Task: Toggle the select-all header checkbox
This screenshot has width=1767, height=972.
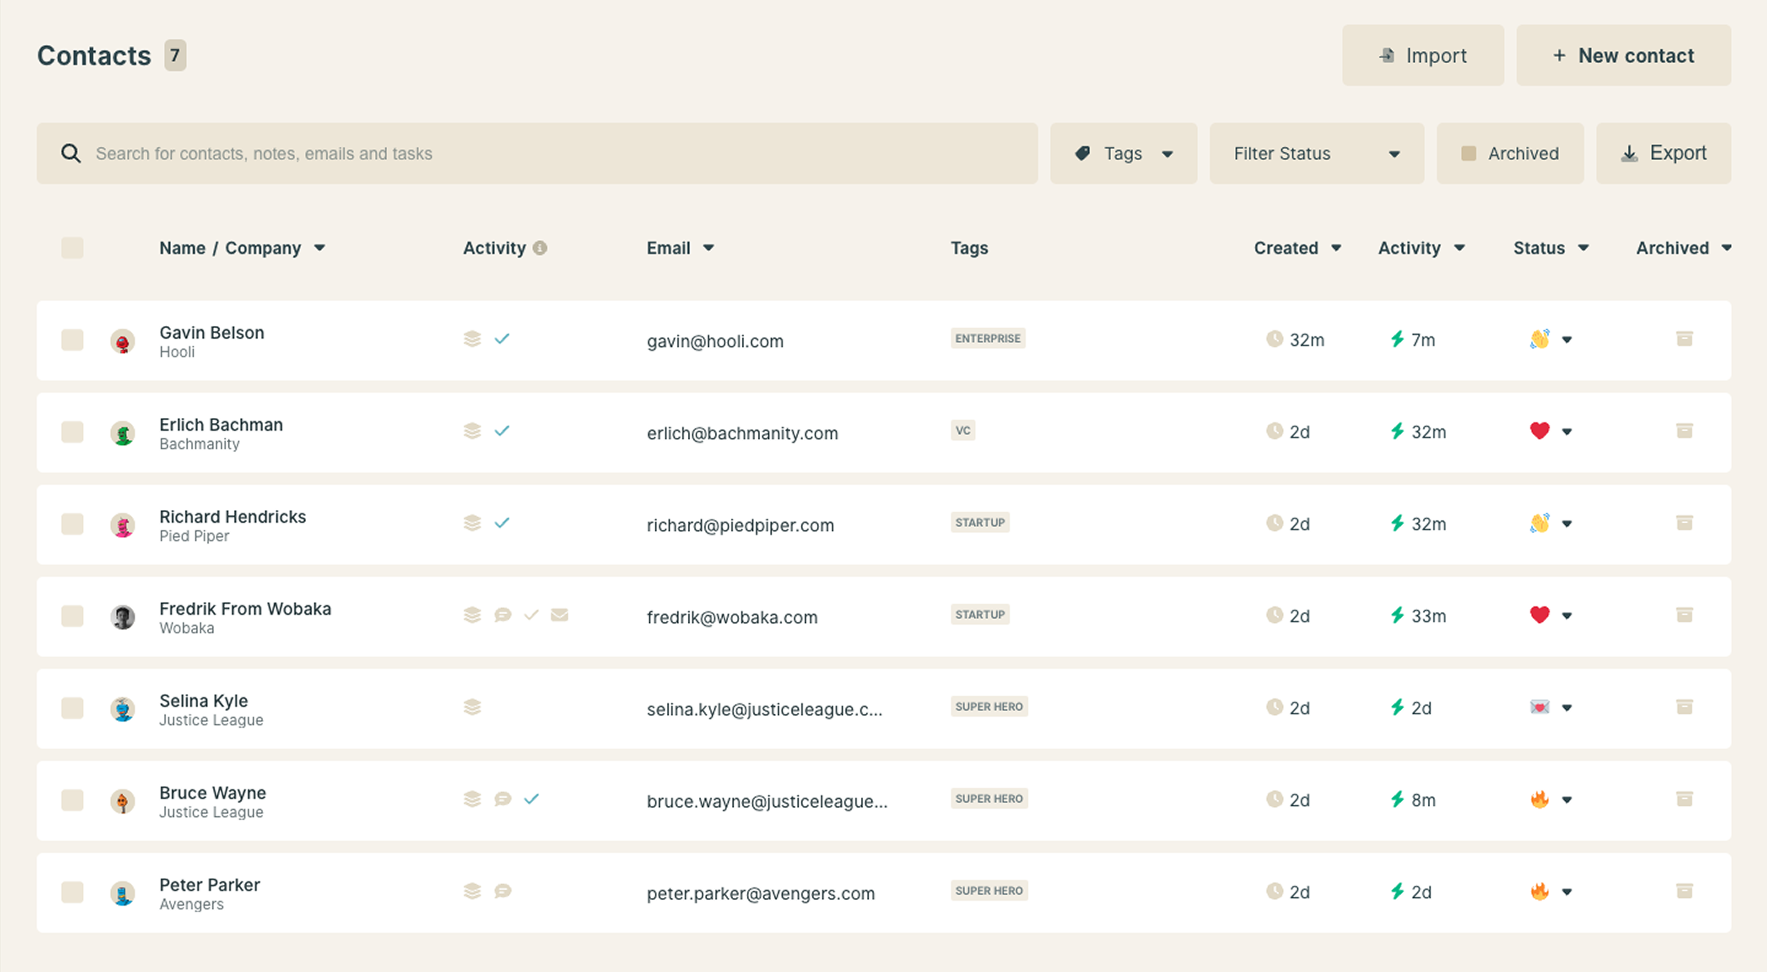Action: (72, 248)
